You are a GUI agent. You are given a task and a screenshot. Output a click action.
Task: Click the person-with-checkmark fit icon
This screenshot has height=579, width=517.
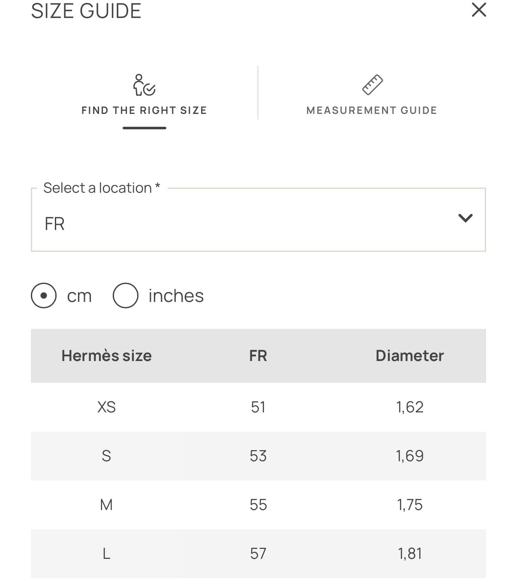pos(144,85)
